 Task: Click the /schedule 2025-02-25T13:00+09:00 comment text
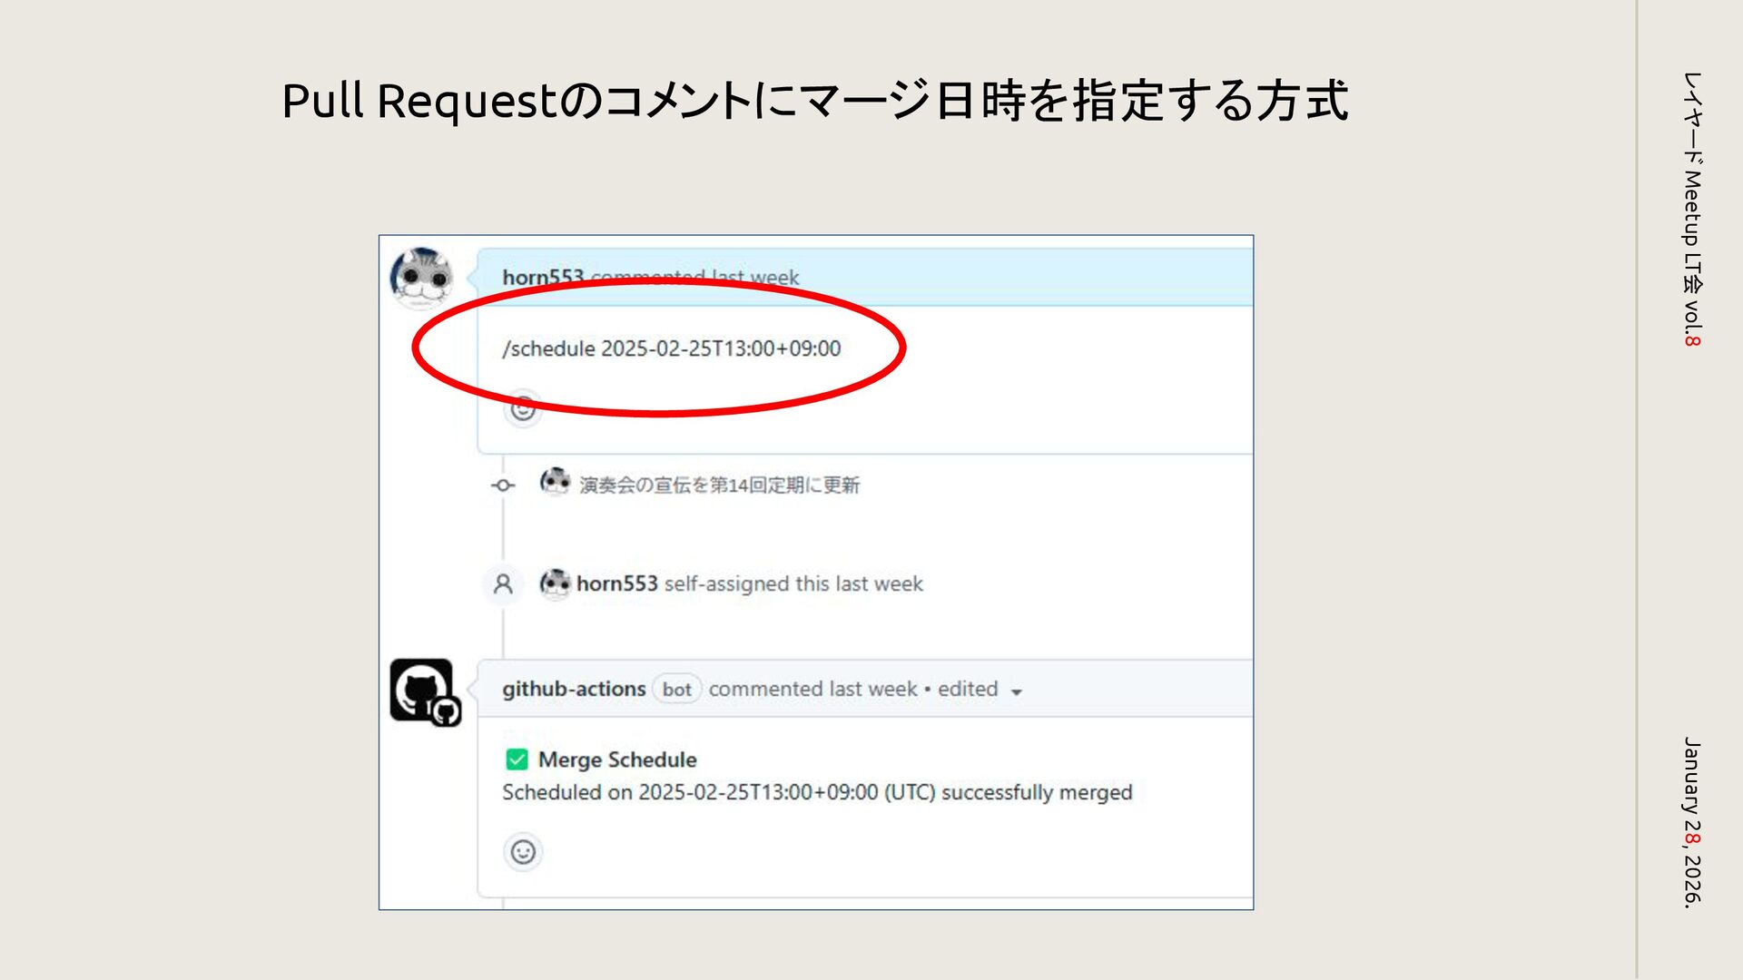(x=672, y=348)
